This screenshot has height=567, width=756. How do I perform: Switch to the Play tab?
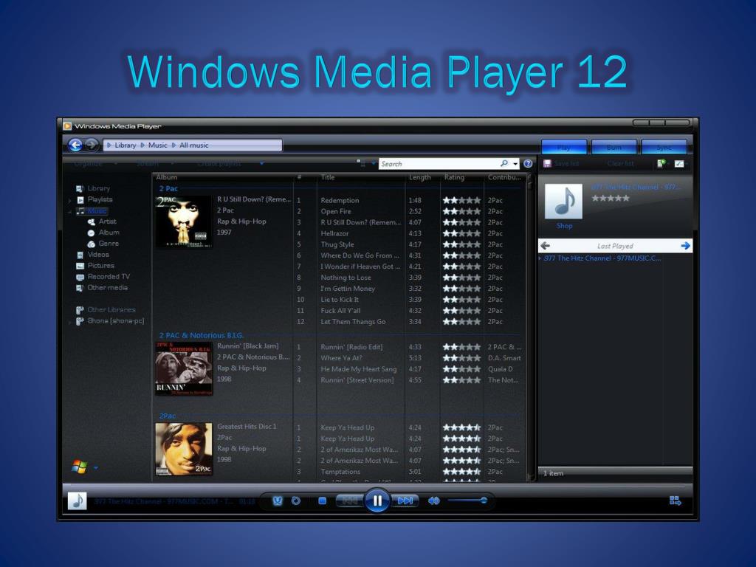click(x=564, y=147)
